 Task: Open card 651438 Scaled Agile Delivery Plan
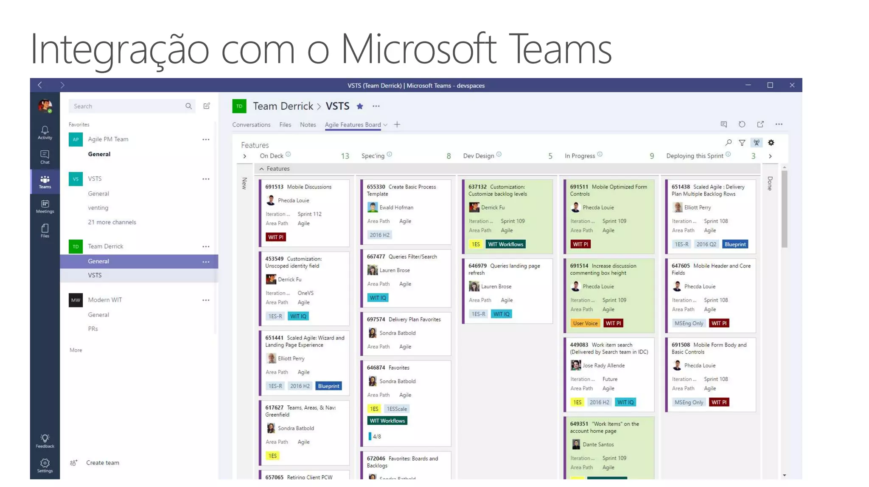coord(710,216)
